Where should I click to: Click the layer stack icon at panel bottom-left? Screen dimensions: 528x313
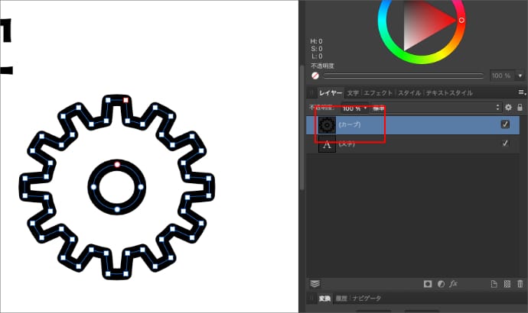tap(315, 284)
